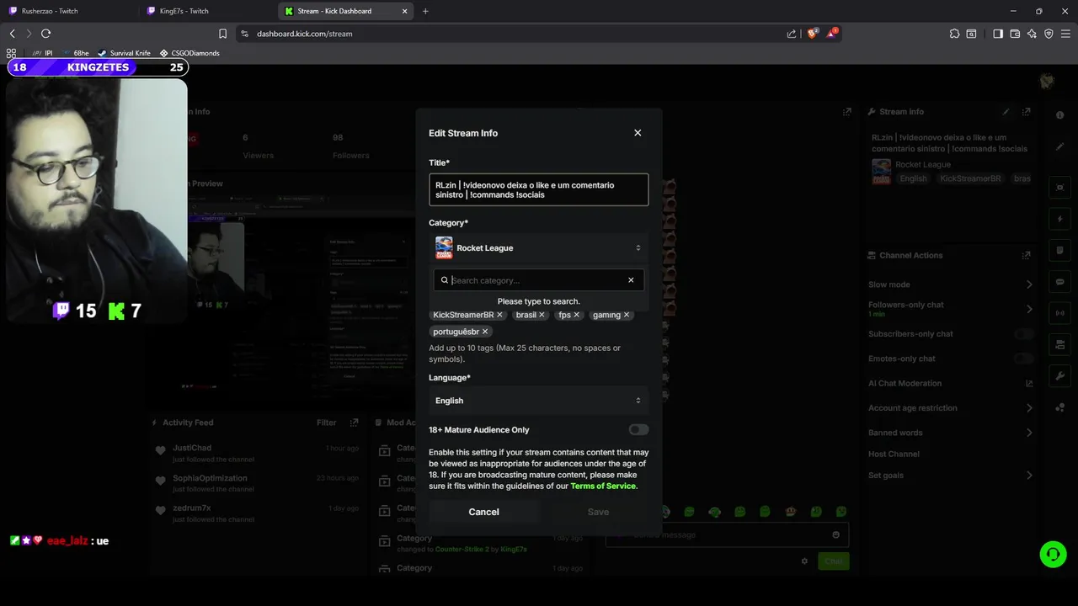This screenshot has height=606, width=1078.
Task: Pop out the Channel Actions panel
Action: [x=1026, y=255]
